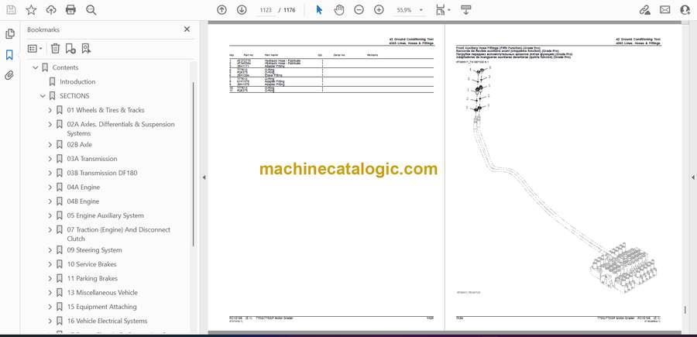The height and width of the screenshot is (337, 697).
Task: Open 11 Parking Brakes bookmark
Action: click(92, 278)
